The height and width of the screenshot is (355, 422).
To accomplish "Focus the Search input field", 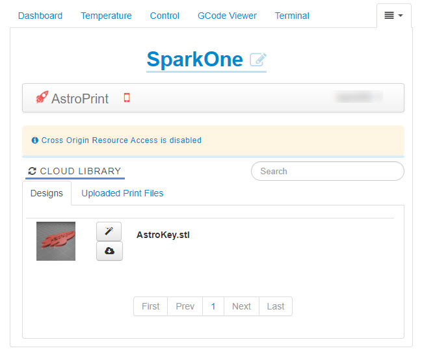I will click(x=328, y=171).
